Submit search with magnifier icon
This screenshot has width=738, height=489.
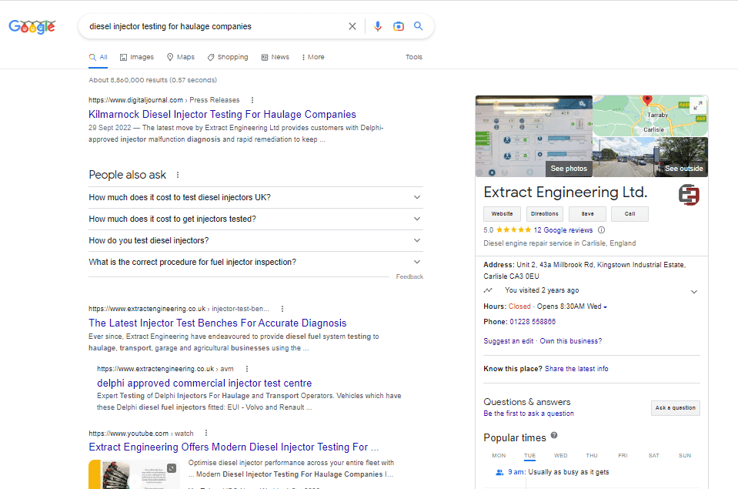coord(418,26)
